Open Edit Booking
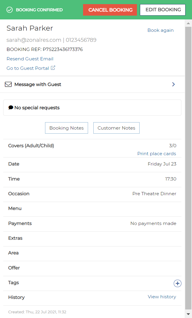192x318 pixels. [163, 10]
